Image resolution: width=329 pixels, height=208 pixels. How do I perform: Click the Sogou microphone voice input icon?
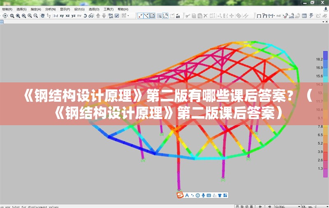tap(203, 195)
